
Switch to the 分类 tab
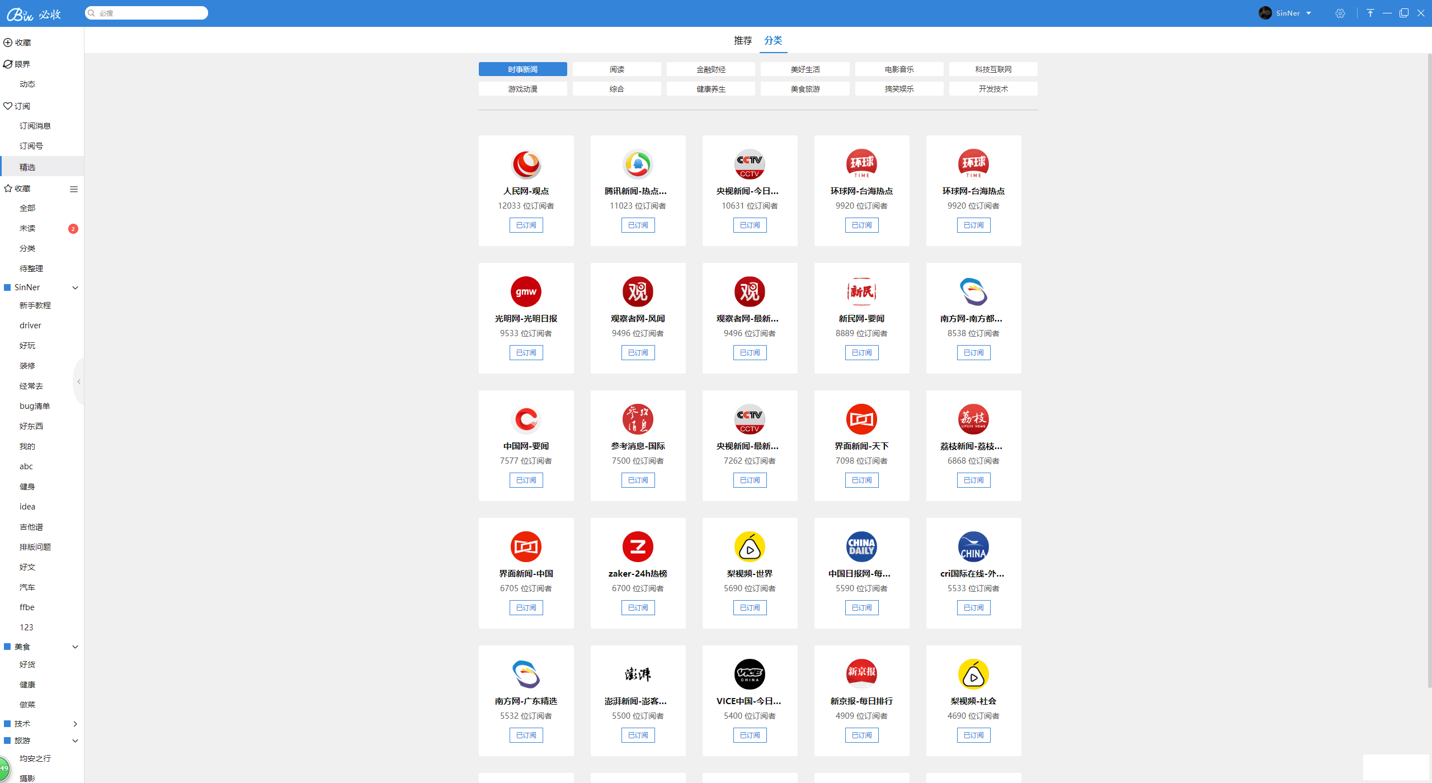[x=773, y=40]
